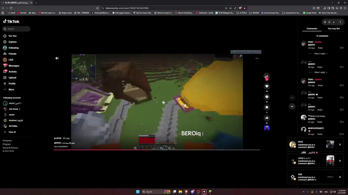This screenshot has height=195, width=348.
Task: Like PERO's 4m ago comment
Action: (341, 48)
